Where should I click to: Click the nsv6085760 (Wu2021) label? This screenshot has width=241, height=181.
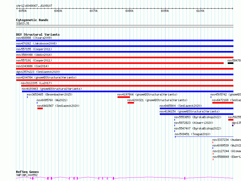coord(52,100)
